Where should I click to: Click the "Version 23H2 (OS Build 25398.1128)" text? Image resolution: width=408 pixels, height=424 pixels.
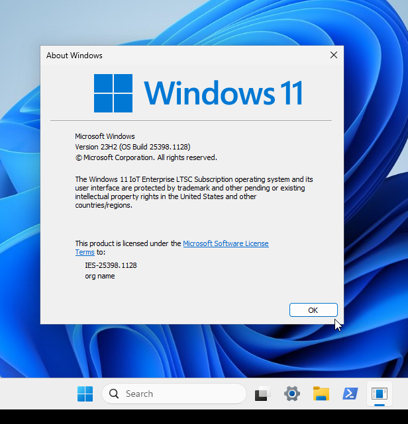point(132,147)
